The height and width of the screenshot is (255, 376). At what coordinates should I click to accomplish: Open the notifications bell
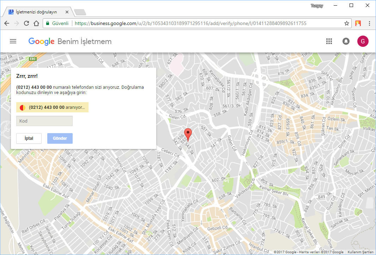(346, 42)
